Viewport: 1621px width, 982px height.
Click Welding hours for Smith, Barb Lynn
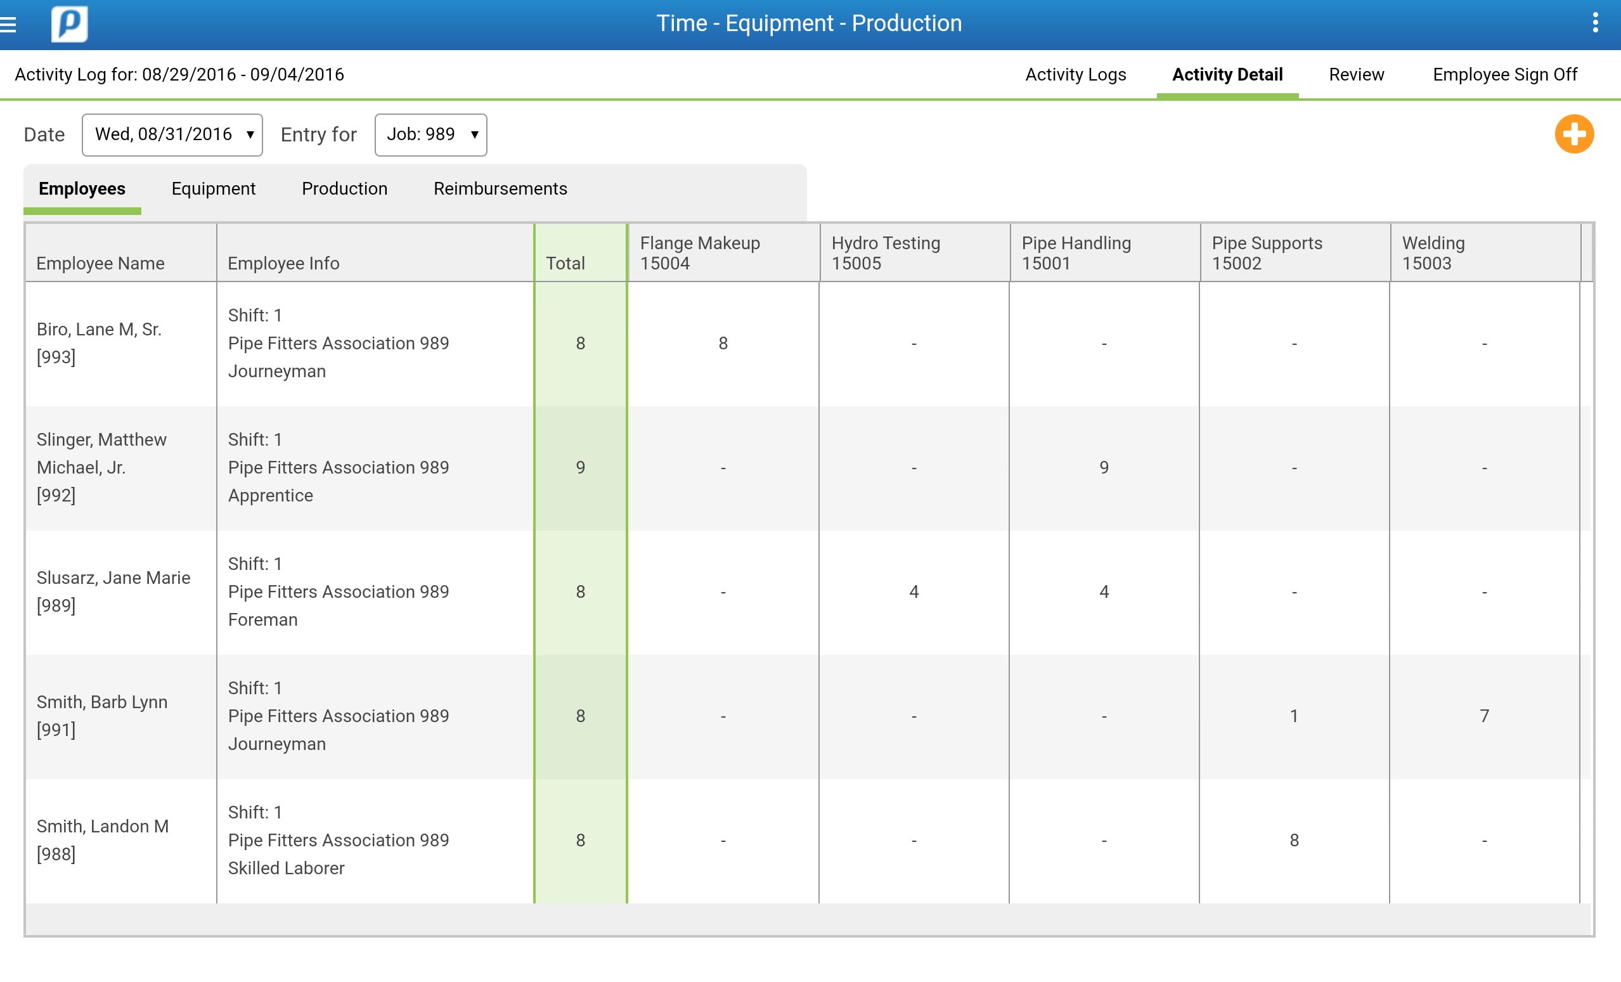pyautogui.click(x=1484, y=716)
